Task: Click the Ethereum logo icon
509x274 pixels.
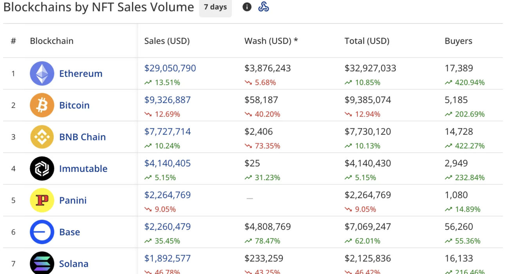Action: click(x=42, y=74)
